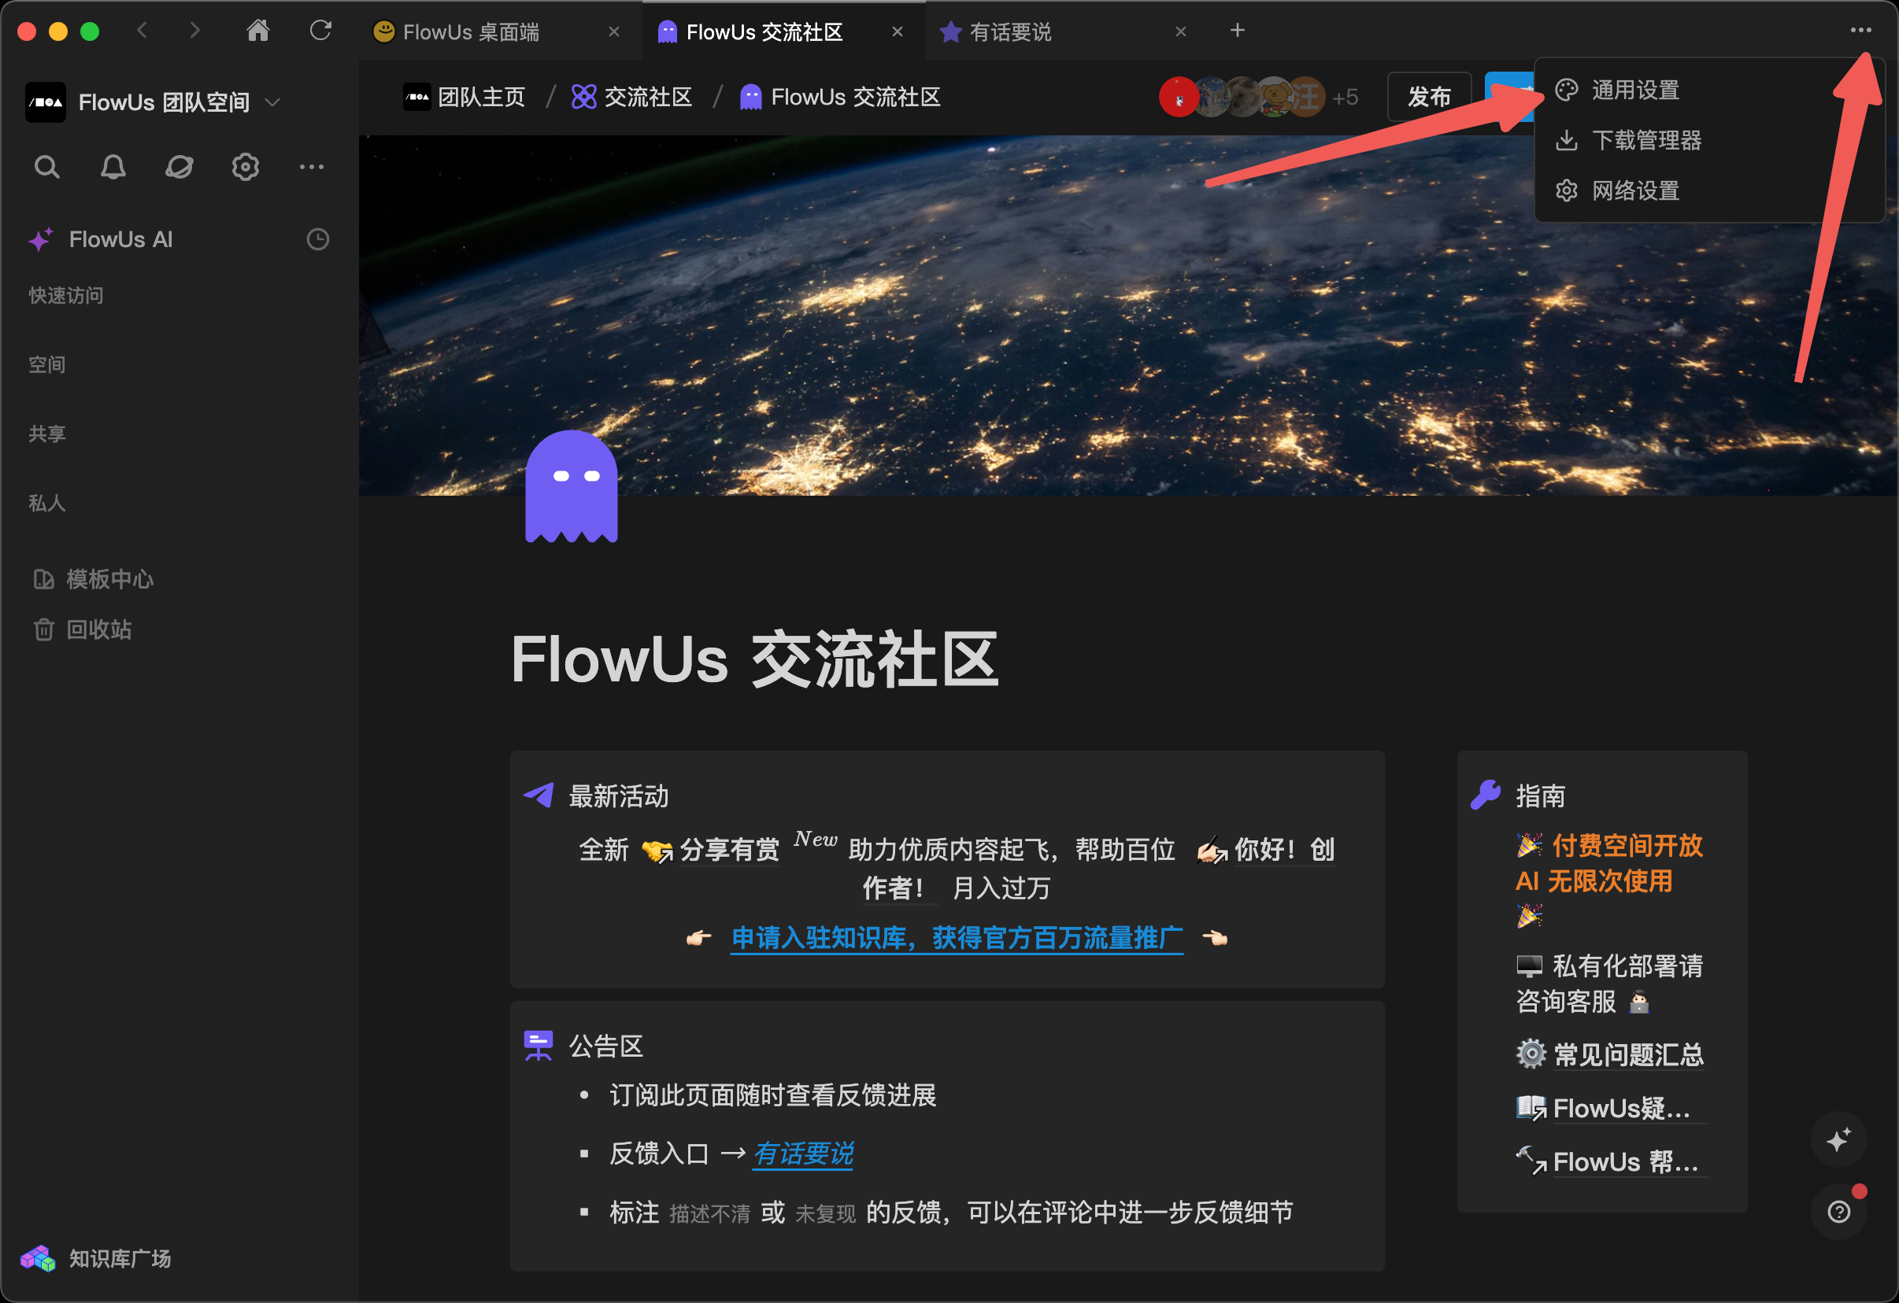This screenshot has height=1303, width=1899.
Task: Open 模板中心 in sidebar
Action: 109,579
